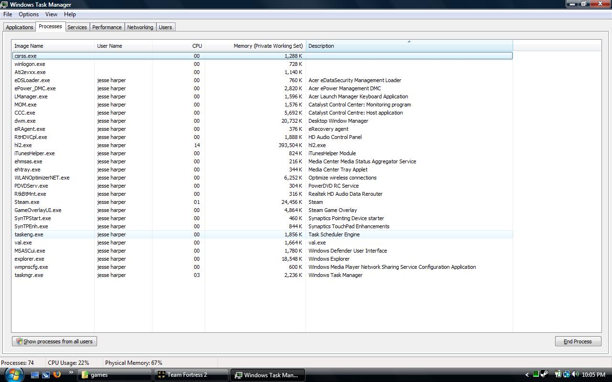Viewport: 612px width, 382px height.
Task: Select the hl2.exe process
Action: 262,145
